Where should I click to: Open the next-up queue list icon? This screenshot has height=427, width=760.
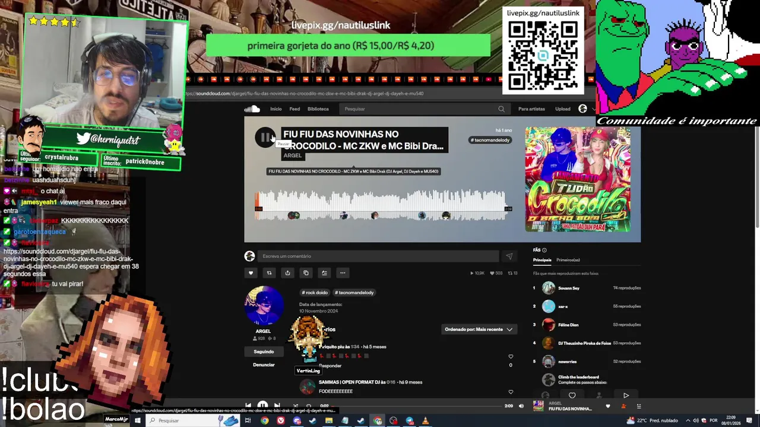coord(639,406)
